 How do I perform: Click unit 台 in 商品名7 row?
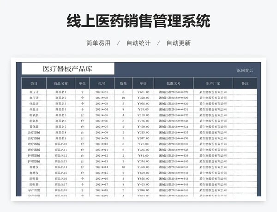(x=82, y=127)
